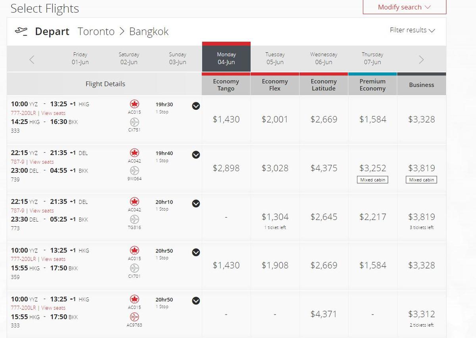476x338 pixels.
Task: Select the Friday 01-Jun date tab
Action: click(80, 58)
